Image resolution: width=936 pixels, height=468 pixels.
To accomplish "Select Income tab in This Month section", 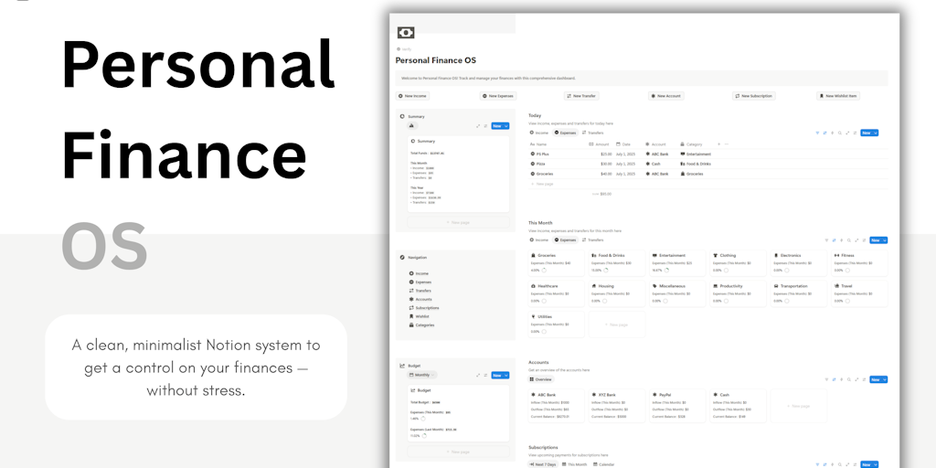I will point(539,240).
